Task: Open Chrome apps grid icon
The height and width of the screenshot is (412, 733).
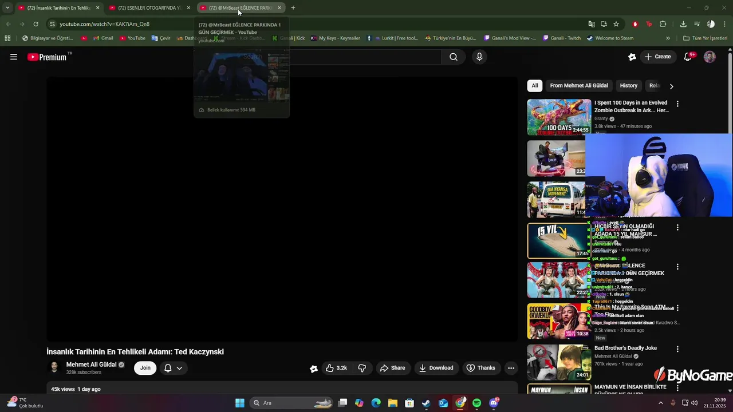Action: point(7,38)
